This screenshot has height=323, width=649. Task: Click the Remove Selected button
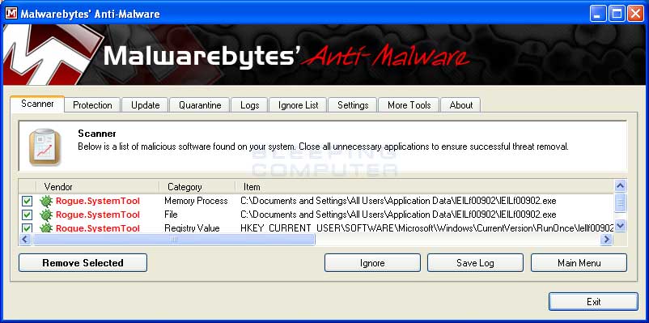[83, 263]
